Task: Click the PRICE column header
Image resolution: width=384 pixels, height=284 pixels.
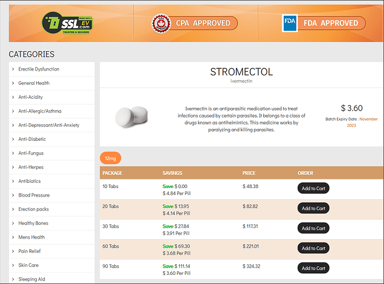Action: [x=249, y=173]
